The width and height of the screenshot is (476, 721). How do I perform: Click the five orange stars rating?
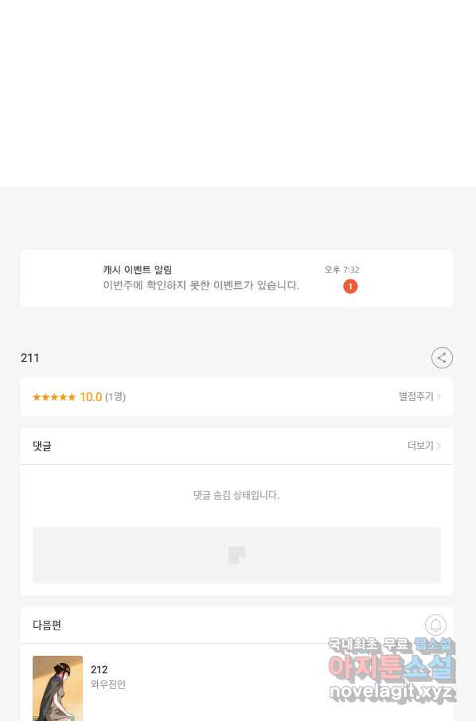tap(54, 397)
